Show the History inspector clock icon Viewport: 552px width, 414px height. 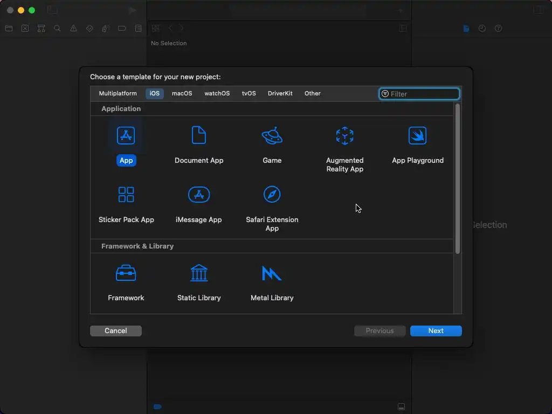[482, 28]
